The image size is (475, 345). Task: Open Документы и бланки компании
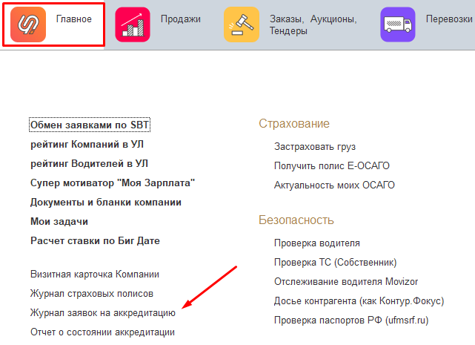coord(106,202)
